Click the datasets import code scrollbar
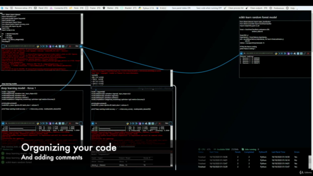Viewport: 313px width, 176px height. 82,29
